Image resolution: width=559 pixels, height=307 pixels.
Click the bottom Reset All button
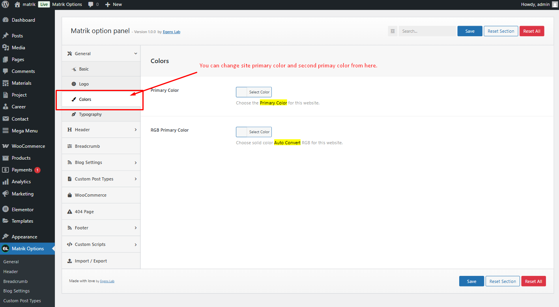tap(533, 281)
